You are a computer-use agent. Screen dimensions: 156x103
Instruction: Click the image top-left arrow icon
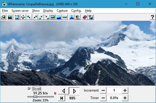29,17
